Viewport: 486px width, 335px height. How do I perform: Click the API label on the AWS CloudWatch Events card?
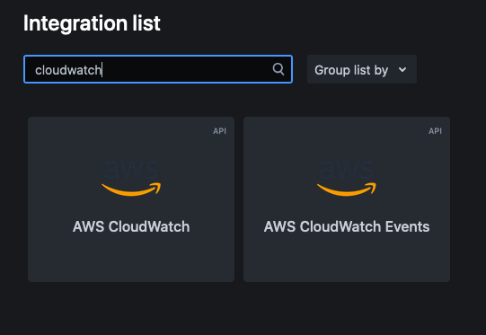click(x=435, y=131)
